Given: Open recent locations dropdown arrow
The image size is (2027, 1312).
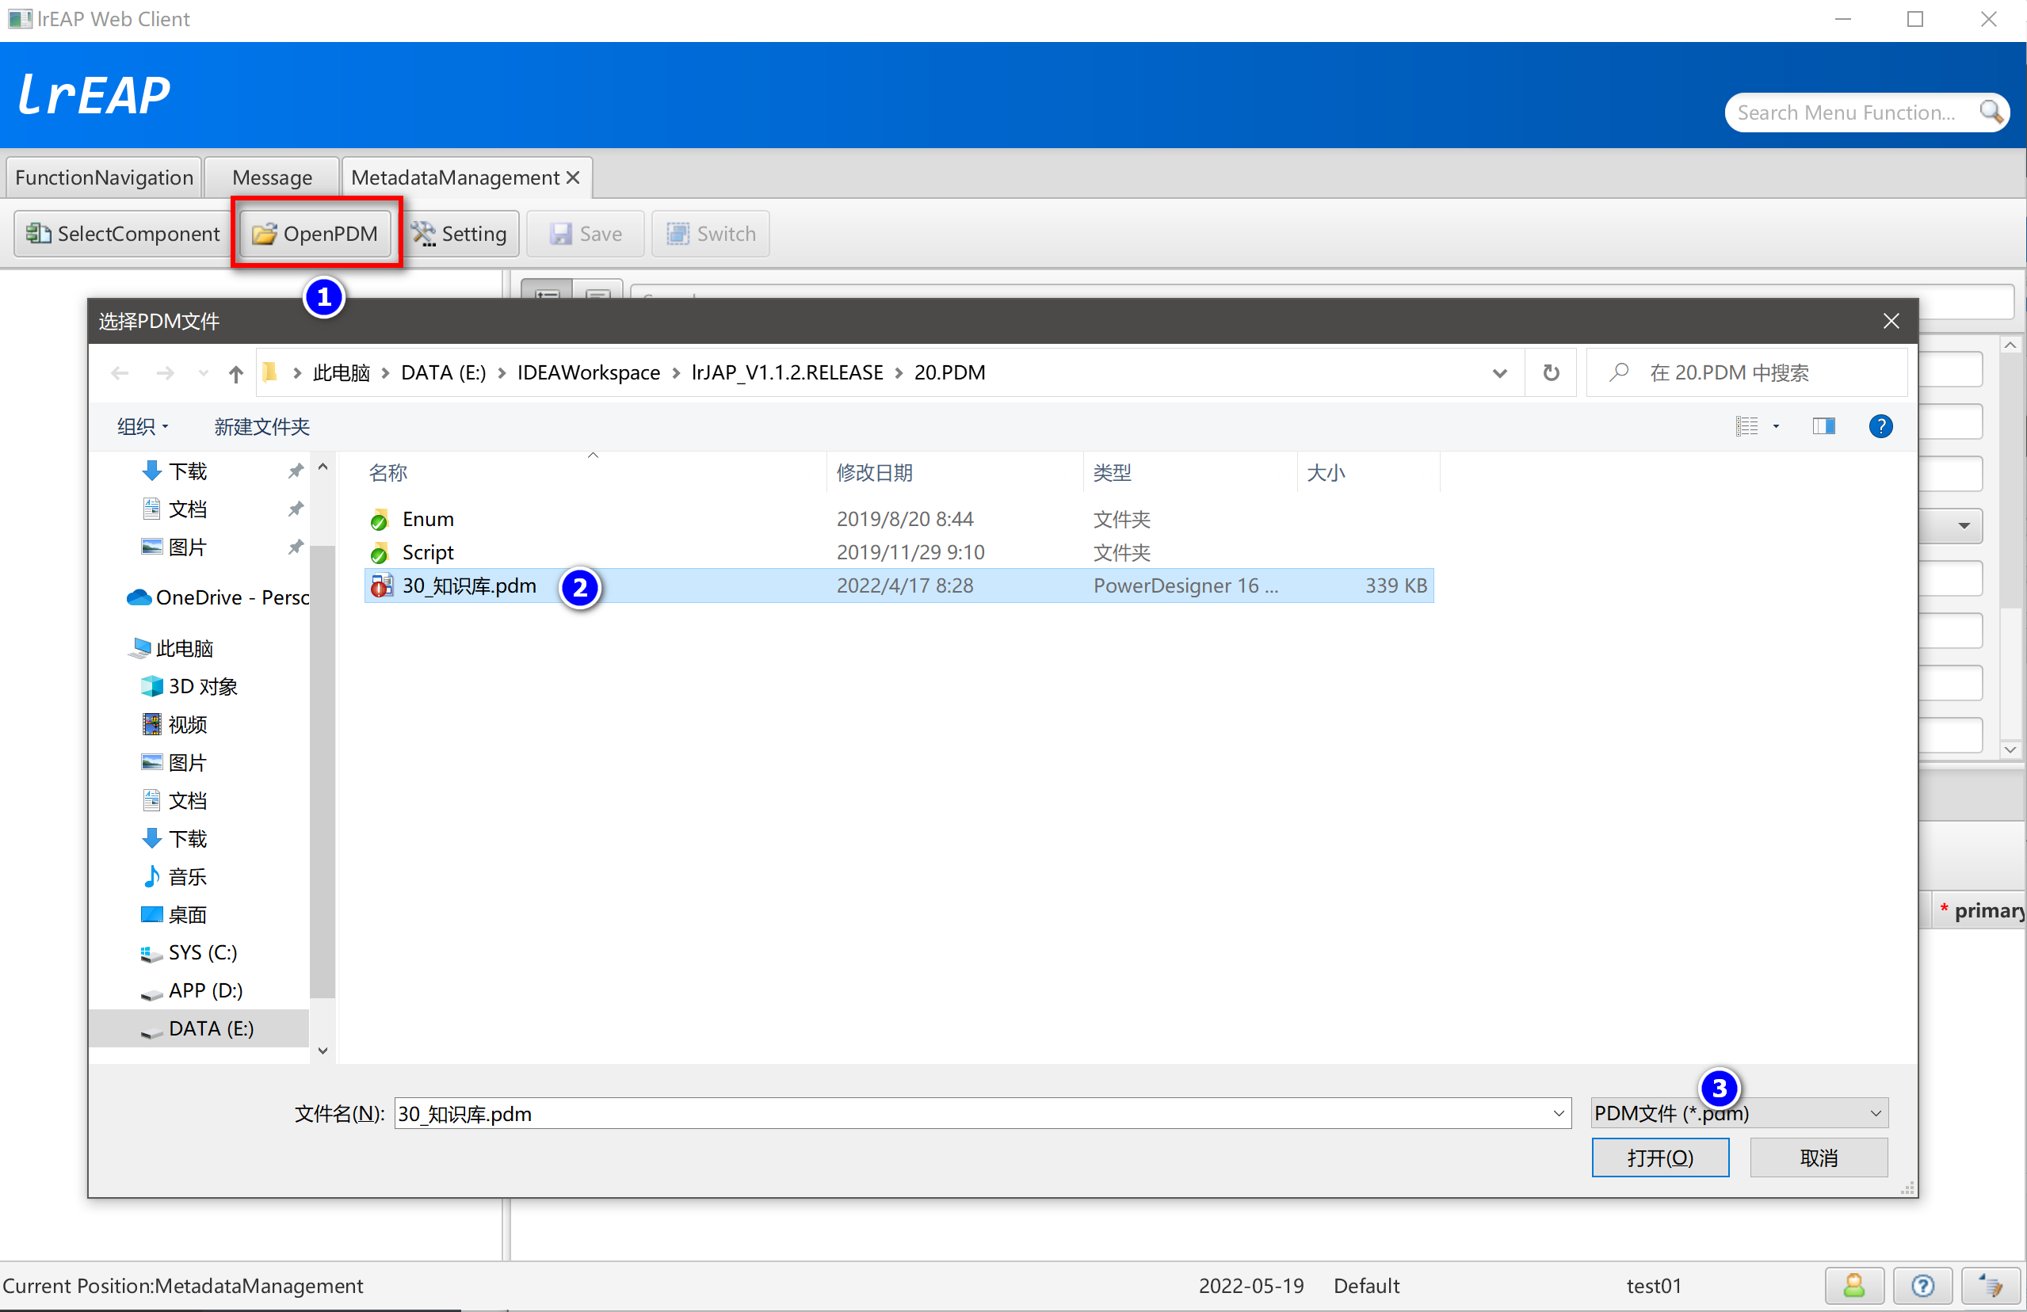Looking at the screenshot, I should coord(203,373).
